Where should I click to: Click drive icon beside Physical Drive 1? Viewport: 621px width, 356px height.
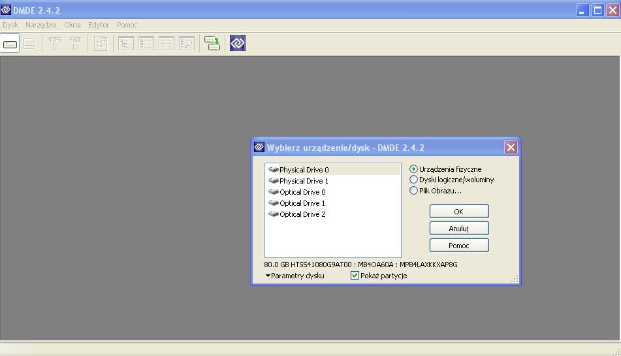(x=273, y=180)
